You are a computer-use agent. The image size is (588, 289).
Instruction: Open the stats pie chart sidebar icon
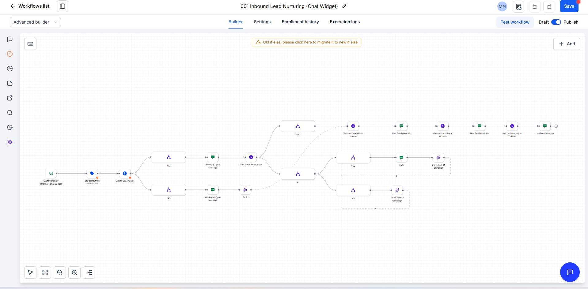pyautogui.click(x=10, y=69)
